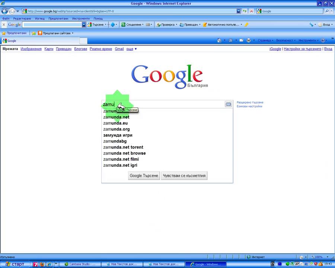Viewport: 335px width, 268px height.
Task: Click the Google Toolbar highlighter icon
Action: [246, 25]
